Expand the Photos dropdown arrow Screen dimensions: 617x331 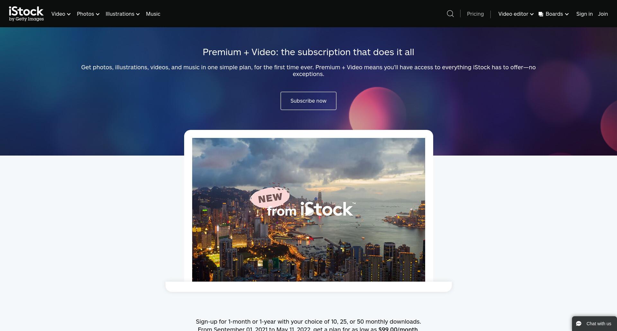[x=98, y=14]
